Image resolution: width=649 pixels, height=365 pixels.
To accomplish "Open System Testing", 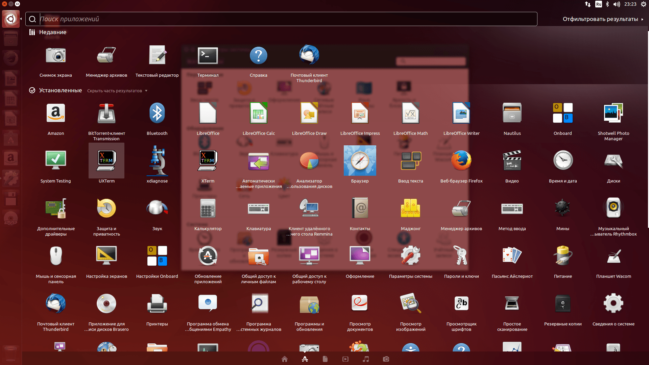I will tap(56, 161).
